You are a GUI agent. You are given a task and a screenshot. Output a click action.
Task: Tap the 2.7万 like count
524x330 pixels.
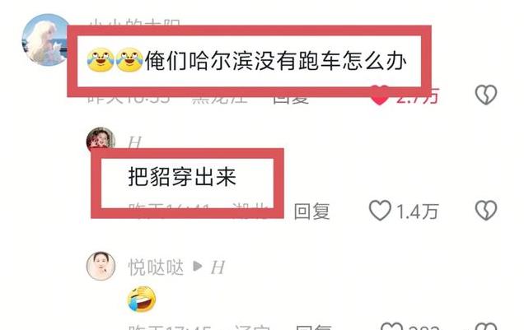(417, 96)
